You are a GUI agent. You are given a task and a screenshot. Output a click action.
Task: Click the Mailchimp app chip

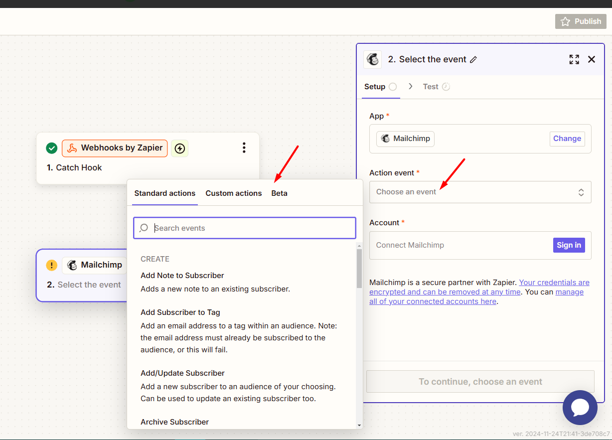[x=405, y=139]
